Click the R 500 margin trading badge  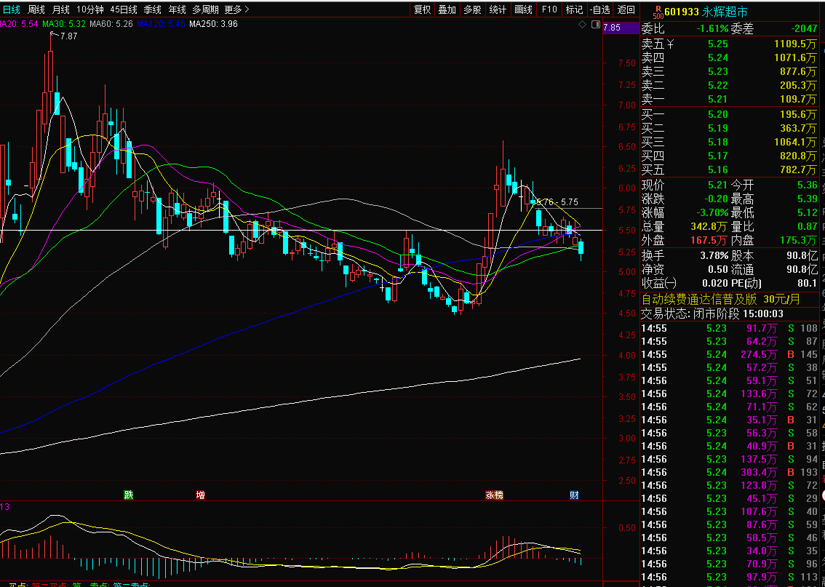[657, 12]
